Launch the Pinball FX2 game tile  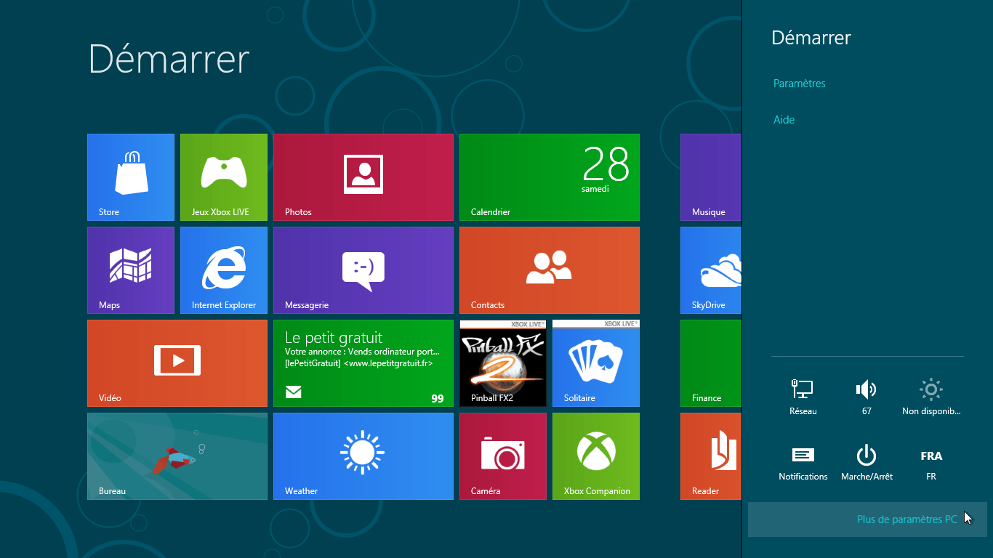pyautogui.click(x=503, y=363)
